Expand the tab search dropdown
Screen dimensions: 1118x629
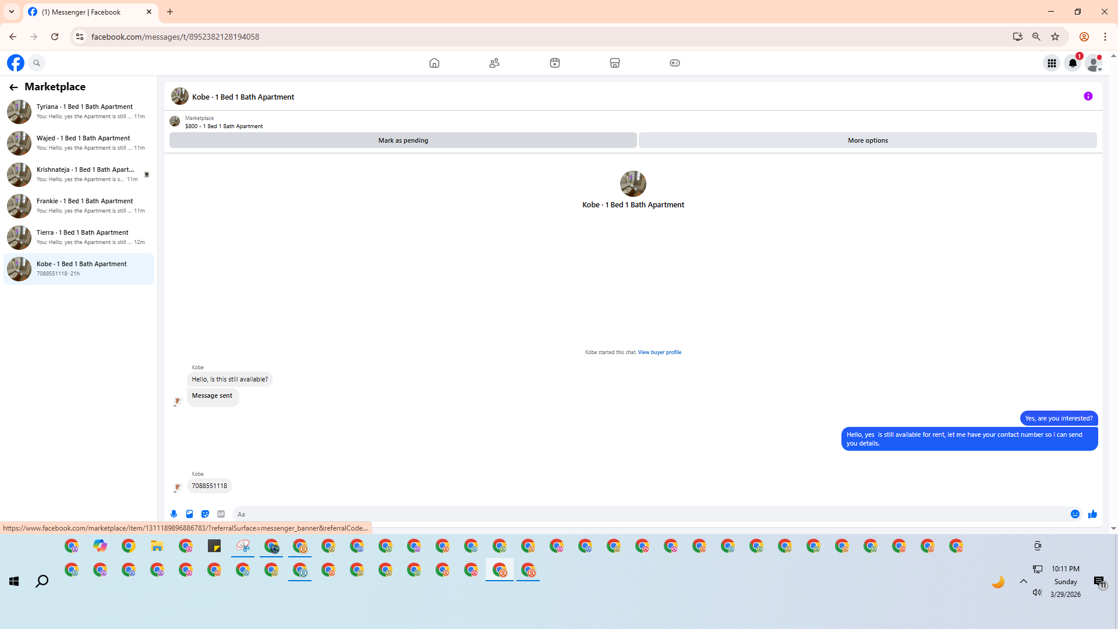(x=11, y=12)
